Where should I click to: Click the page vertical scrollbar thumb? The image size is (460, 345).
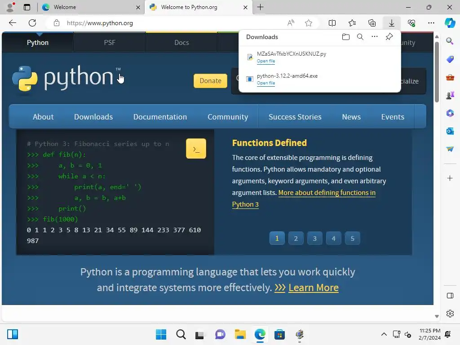[x=437, y=72]
